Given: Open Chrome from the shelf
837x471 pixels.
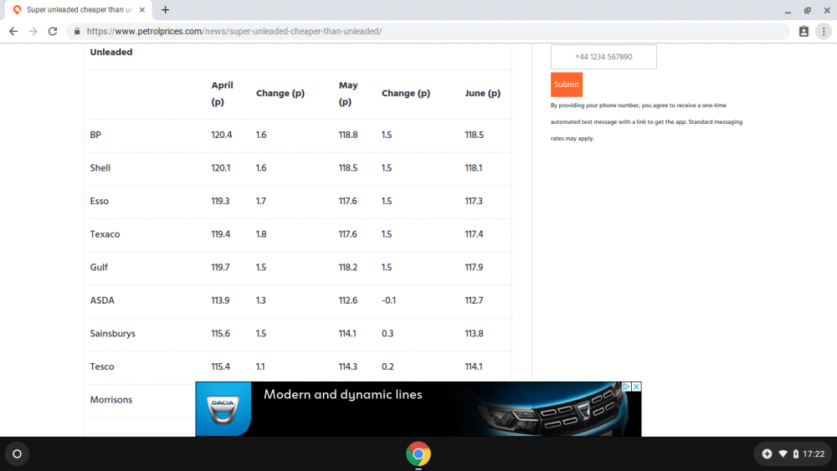Looking at the screenshot, I should [x=418, y=454].
